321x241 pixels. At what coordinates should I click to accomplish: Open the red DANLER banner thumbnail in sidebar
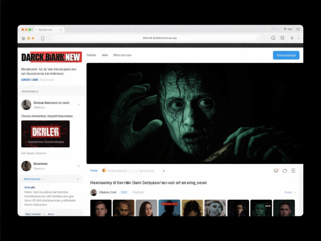coord(45,134)
